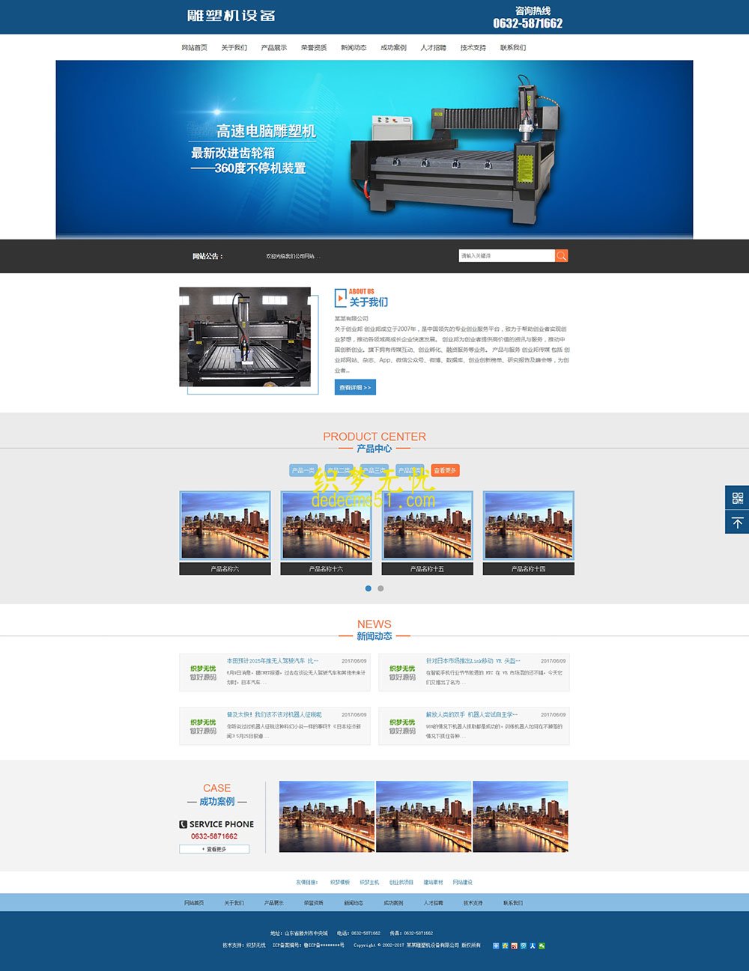This screenshot has width=749, height=971.
Task: Select the second carousel pagination dot
Action: [x=380, y=588]
